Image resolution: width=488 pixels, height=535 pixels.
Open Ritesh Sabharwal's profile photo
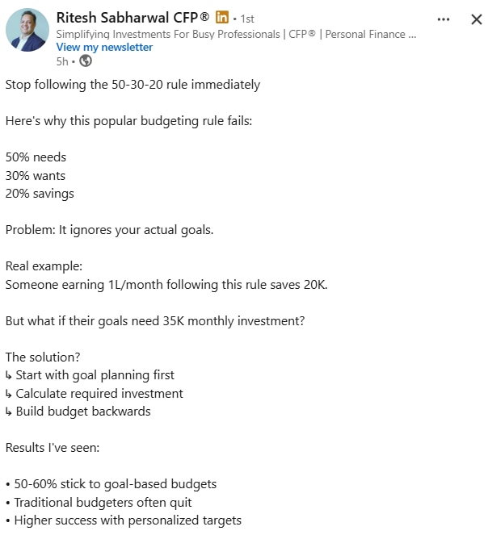tap(27, 31)
